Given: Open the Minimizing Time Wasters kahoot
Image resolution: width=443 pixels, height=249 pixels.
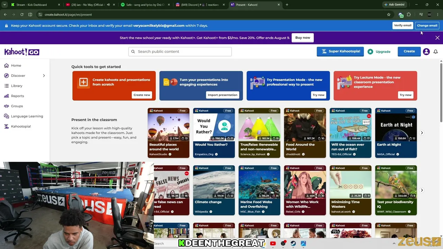Looking at the screenshot, I should (350, 190).
